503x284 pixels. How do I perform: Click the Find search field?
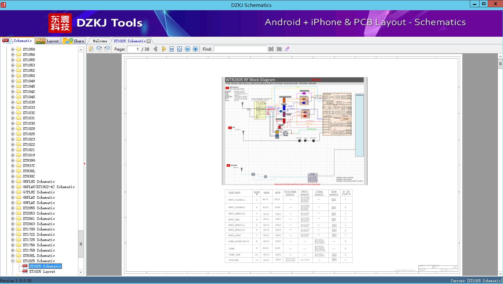pos(240,49)
